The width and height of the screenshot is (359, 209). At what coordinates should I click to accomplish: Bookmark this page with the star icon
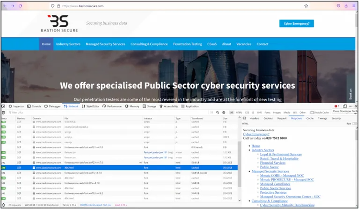click(x=306, y=6)
